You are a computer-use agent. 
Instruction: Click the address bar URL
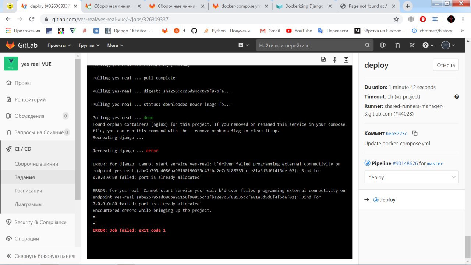[x=110, y=19]
